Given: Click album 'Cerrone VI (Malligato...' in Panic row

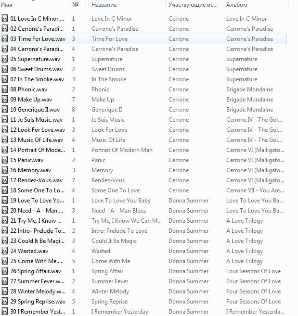Looking at the screenshot, I should (256, 160).
